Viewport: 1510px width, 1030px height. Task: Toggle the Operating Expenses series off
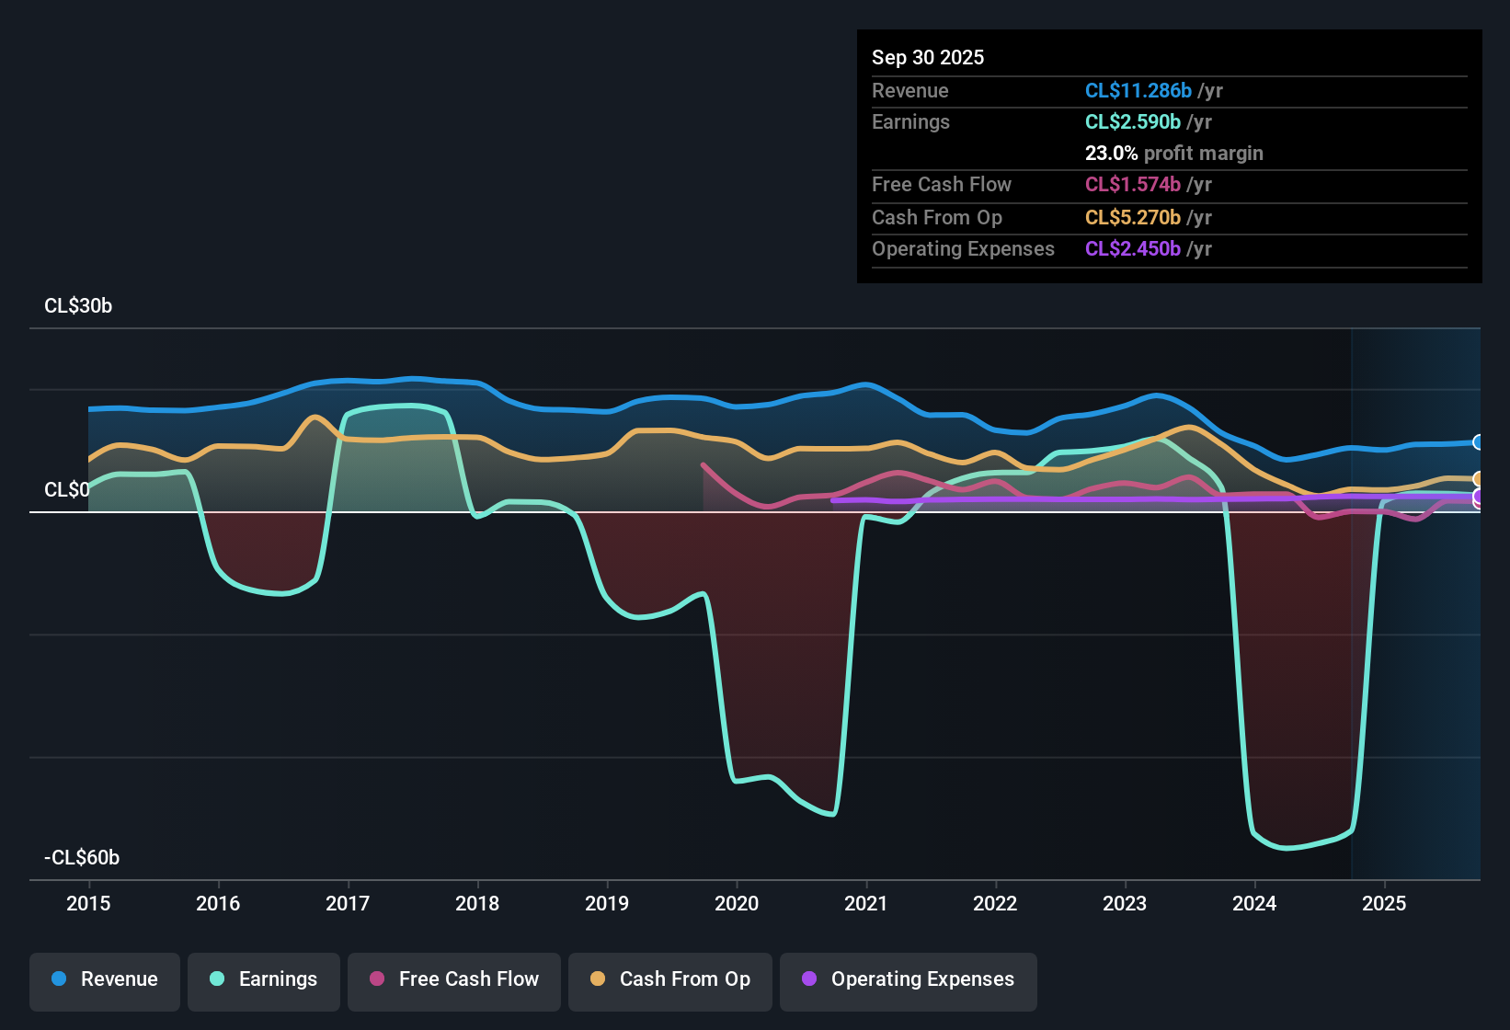[908, 980]
